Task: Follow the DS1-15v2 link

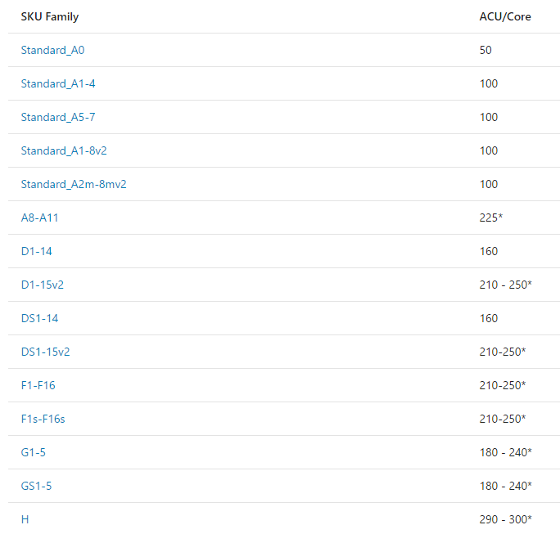Action: click(x=45, y=352)
